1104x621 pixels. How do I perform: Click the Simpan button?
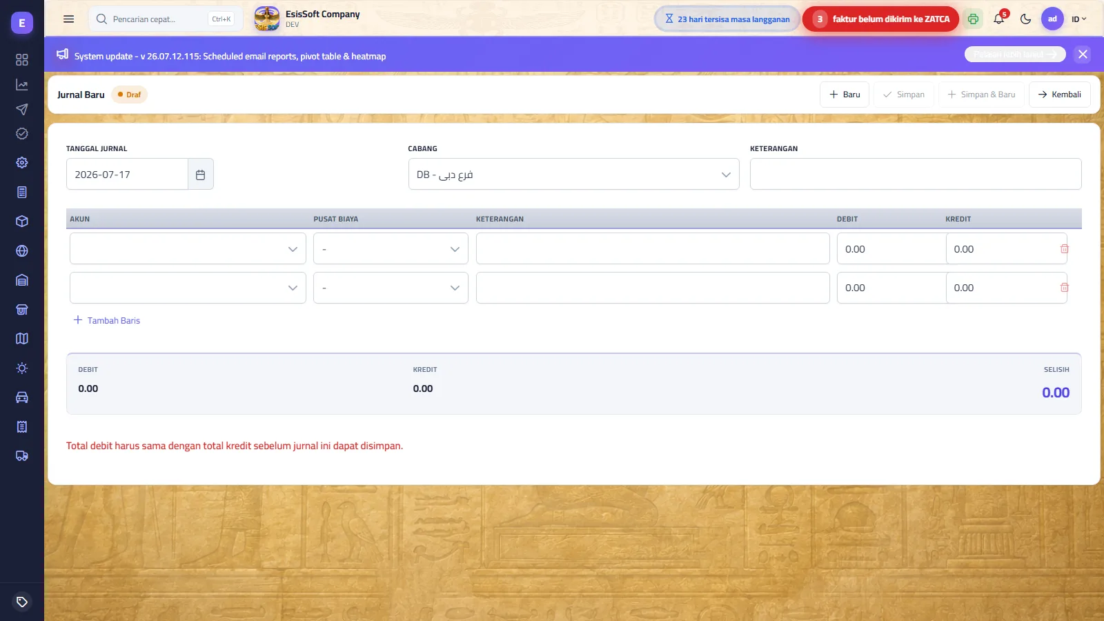tap(904, 95)
